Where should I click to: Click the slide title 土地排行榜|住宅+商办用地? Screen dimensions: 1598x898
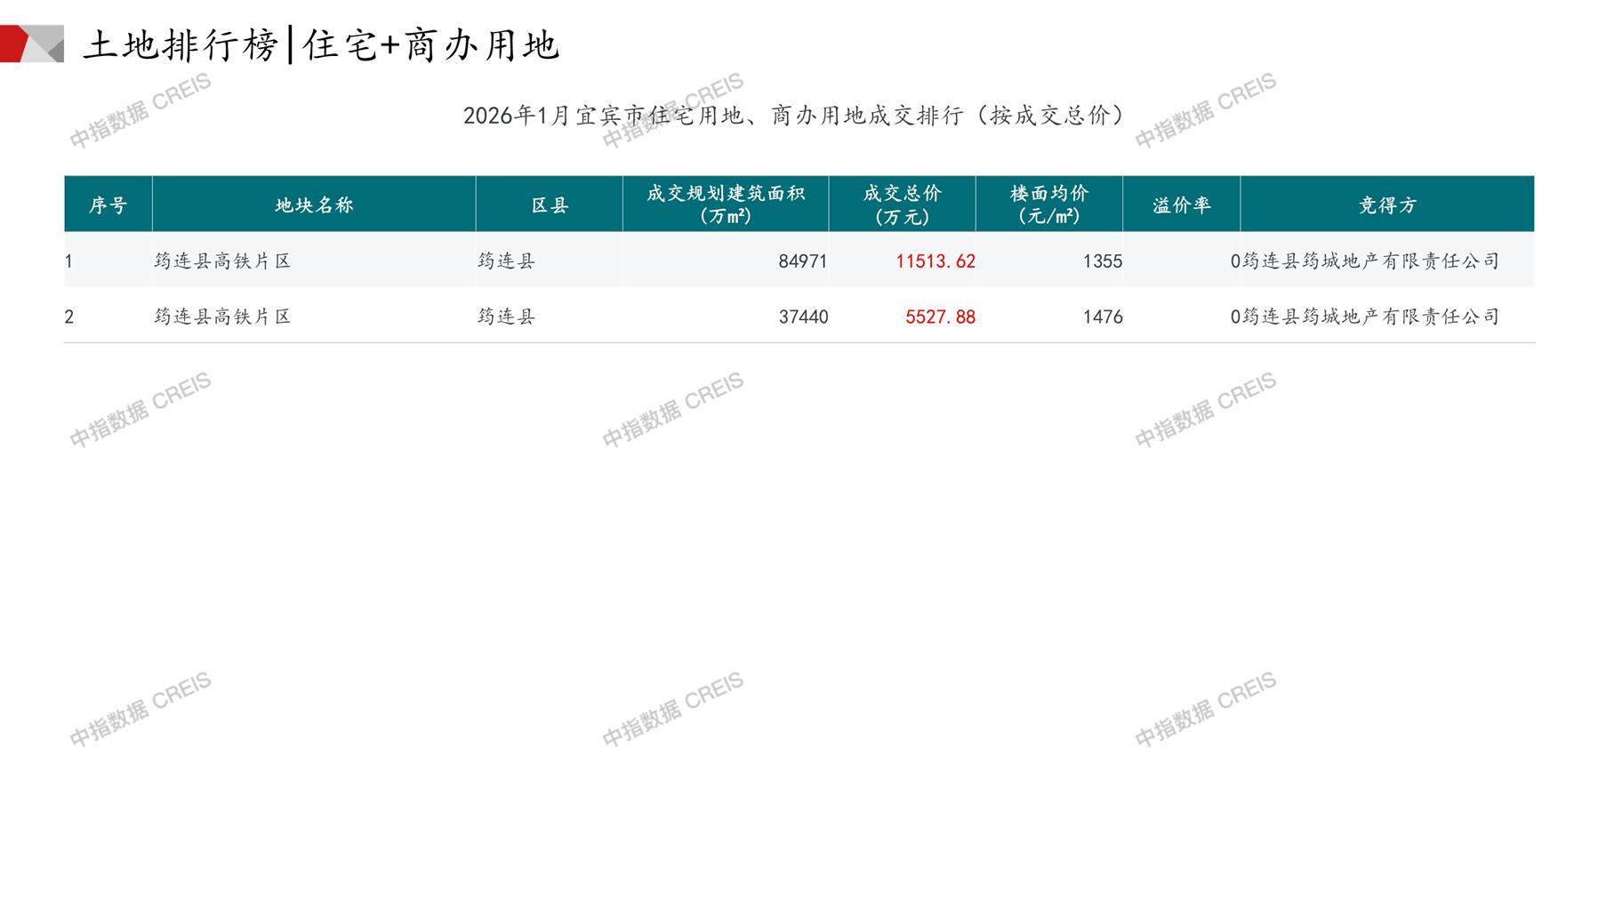(320, 44)
